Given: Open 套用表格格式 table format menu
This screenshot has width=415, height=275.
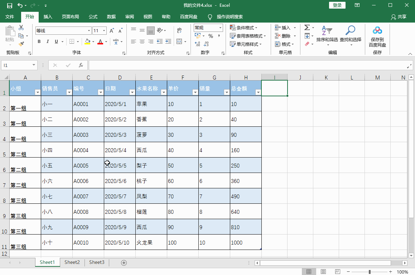Looking at the screenshot, I should point(248,36).
